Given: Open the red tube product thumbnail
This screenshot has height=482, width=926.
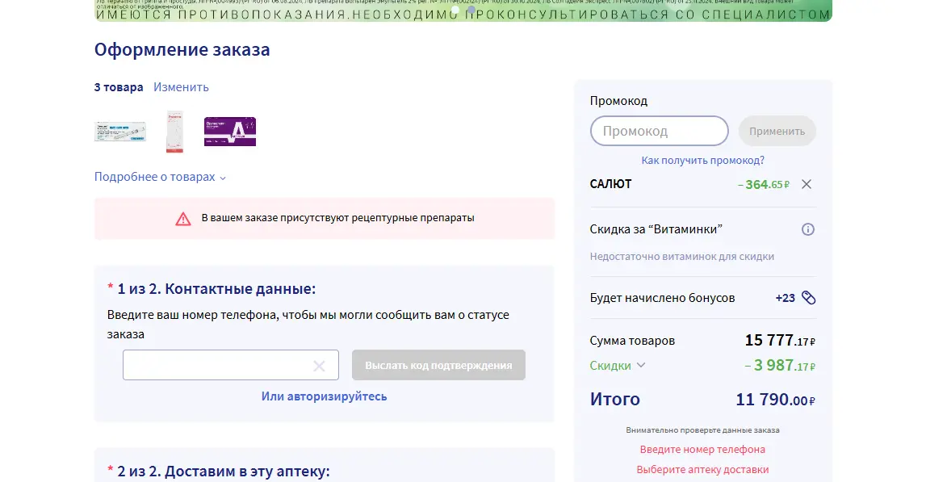Looking at the screenshot, I should coord(174,132).
